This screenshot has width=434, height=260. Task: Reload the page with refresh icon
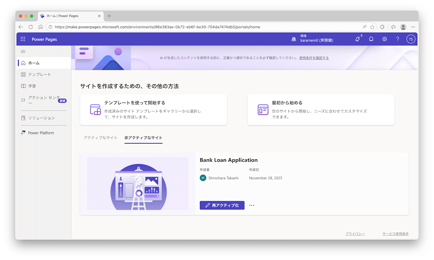click(x=31, y=27)
